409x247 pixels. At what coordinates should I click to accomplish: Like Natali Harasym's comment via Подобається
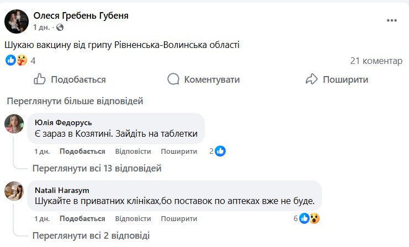pyautogui.click(x=82, y=219)
